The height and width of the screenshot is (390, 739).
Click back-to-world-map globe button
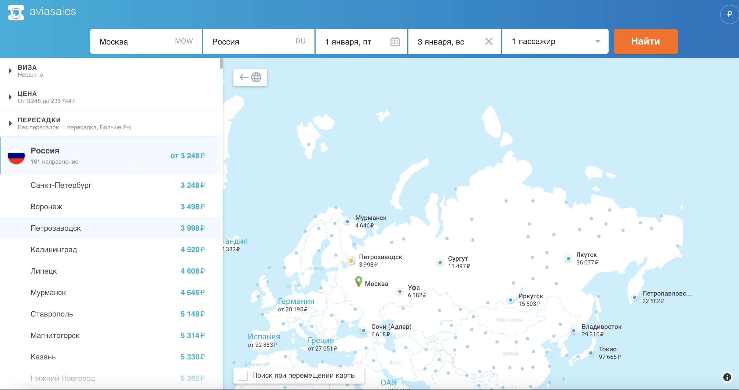click(250, 77)
